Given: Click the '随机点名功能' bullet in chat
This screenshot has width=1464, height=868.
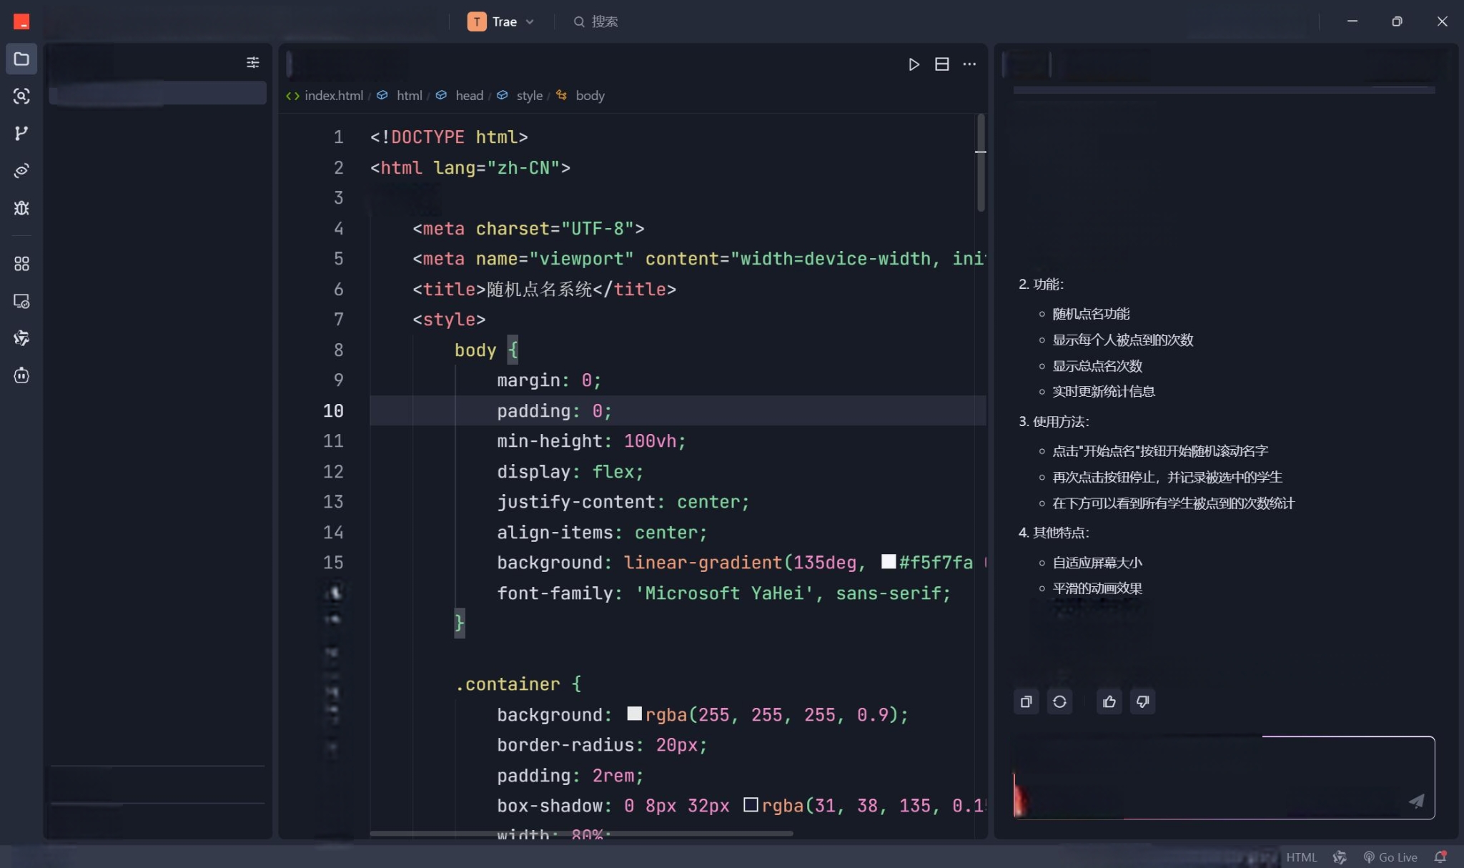Looking at the screenshot, I should [1091, 314].
